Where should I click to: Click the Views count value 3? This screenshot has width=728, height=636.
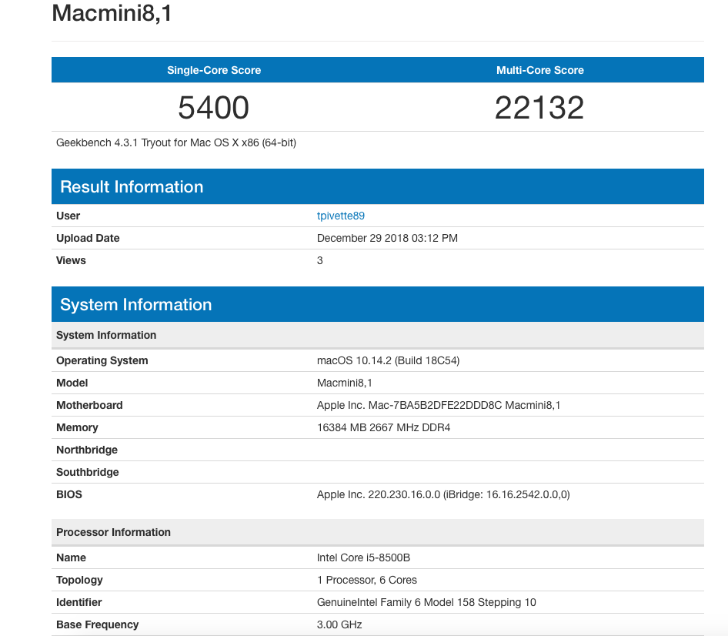tap(320, 260)
